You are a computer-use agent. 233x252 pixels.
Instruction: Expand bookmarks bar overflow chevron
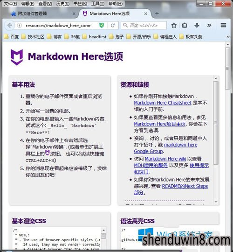228,37
